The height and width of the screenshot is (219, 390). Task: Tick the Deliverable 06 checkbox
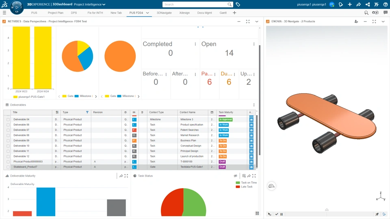click(8, 125)
